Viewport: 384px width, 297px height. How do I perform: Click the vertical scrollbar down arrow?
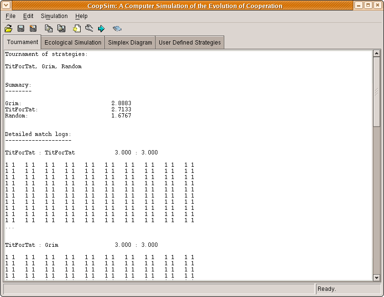pos(377,278)
